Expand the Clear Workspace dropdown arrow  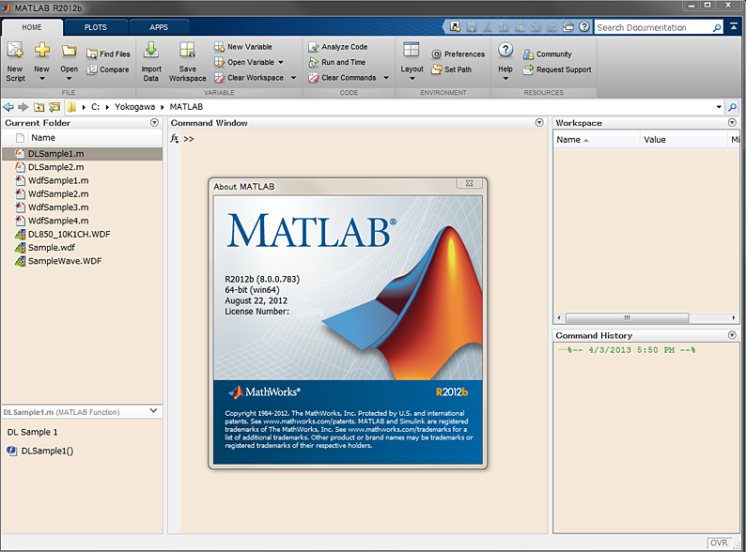click(x=293, y=78)
